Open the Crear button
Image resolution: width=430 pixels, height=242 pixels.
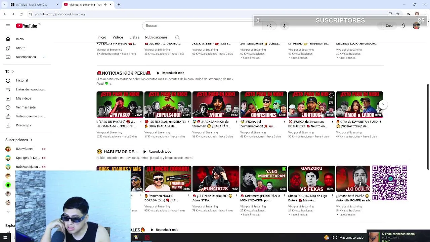click(x=388, y=26)
